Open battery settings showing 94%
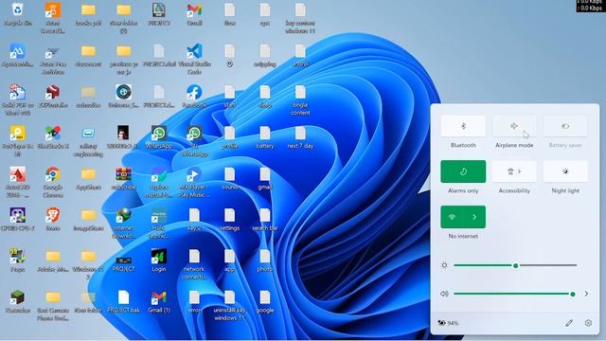 (448, 323)
